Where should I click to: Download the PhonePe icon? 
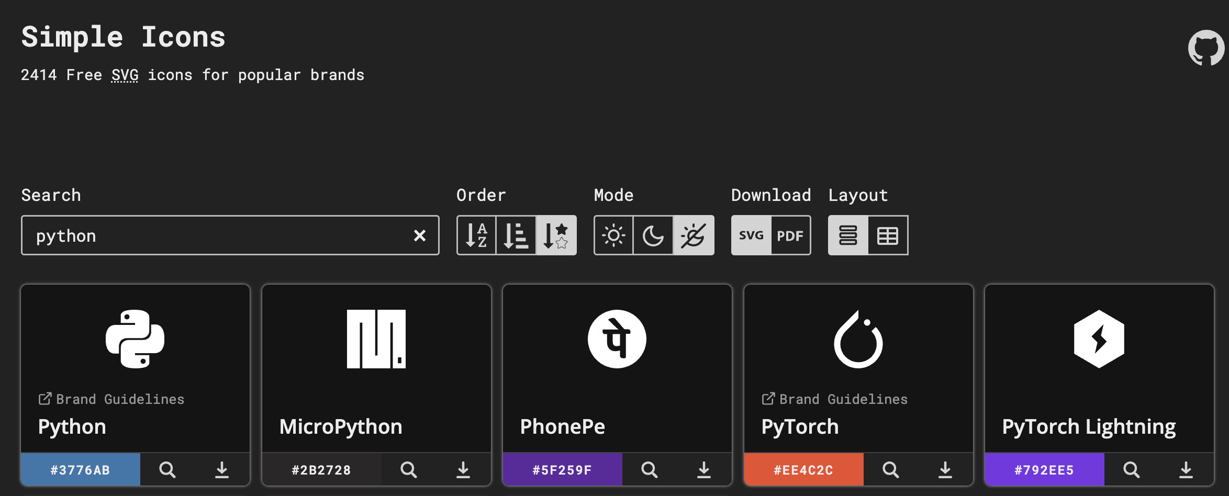704,469
